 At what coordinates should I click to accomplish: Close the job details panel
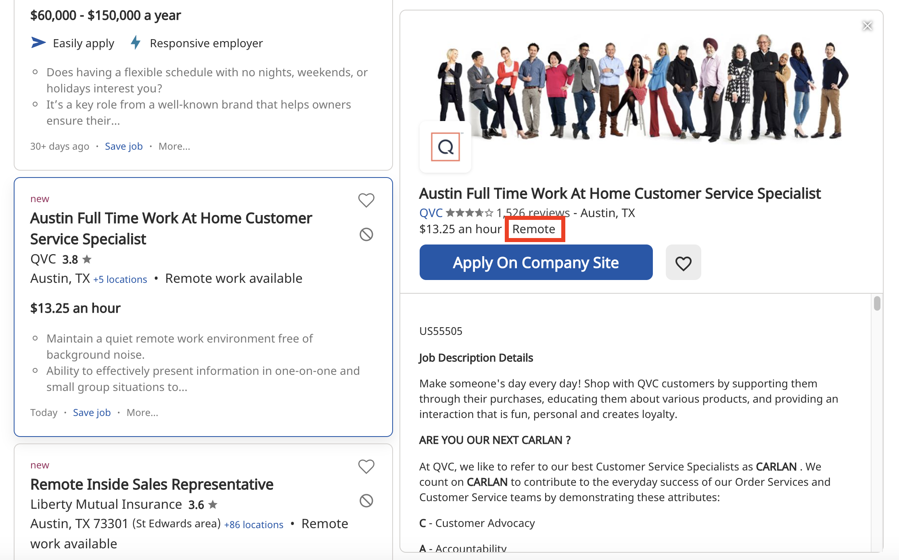pyautogui.click(x=868, y=26)
